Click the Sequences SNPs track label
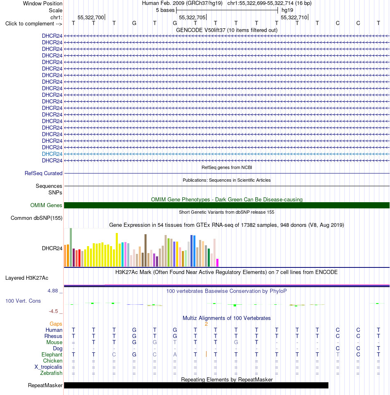390x395 pixels. tap(49, 189)
